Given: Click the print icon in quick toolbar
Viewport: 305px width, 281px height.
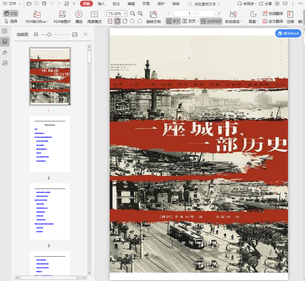Looking at the screenshot, I should point(44,4).
